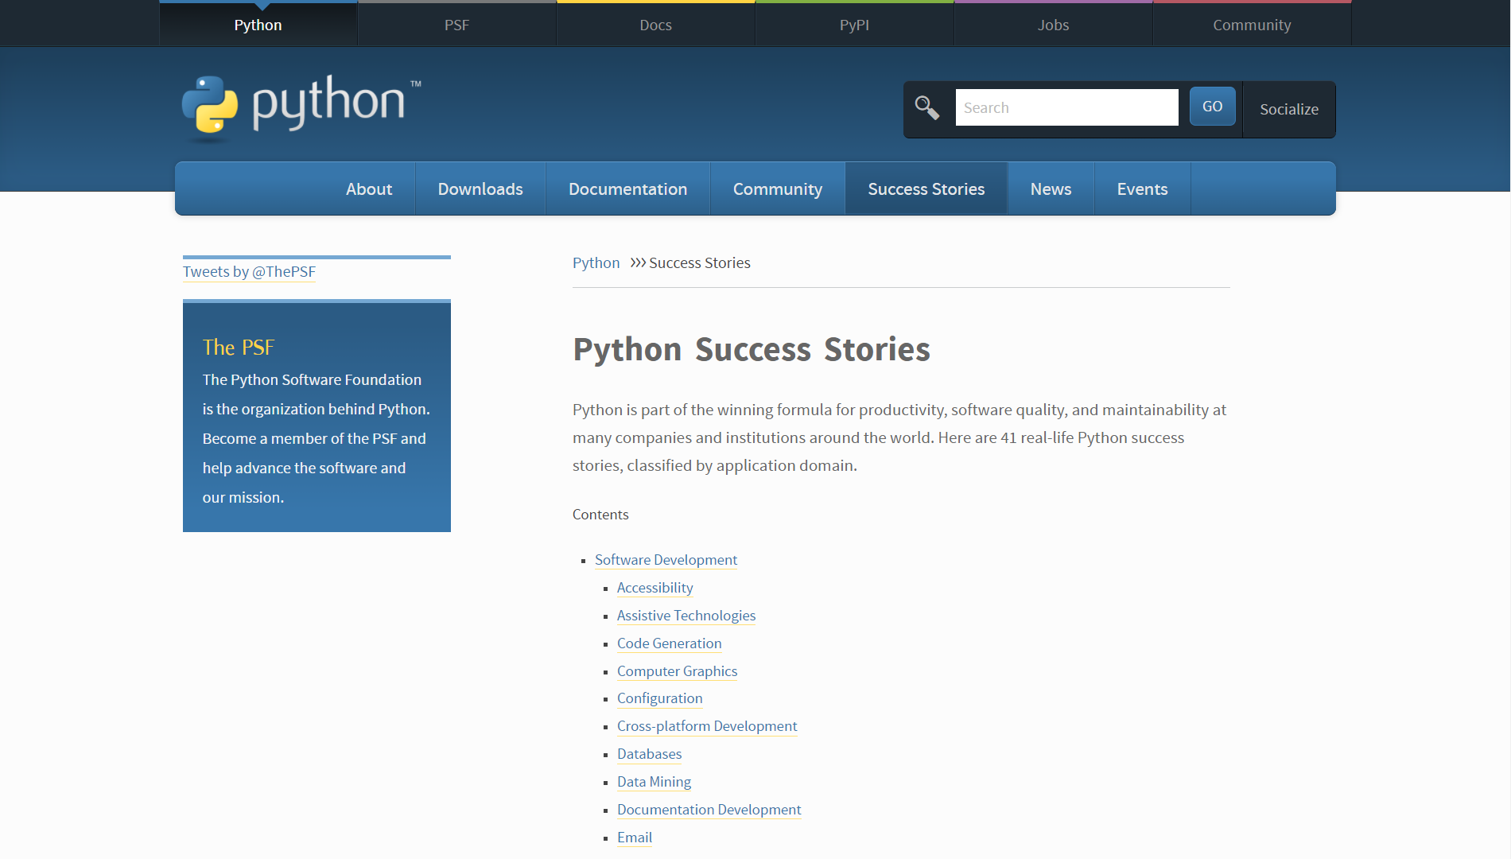Viewport: 1511px width, 859px height.
Task: Select the Python tab in top bar
Action: click(258, 25)
